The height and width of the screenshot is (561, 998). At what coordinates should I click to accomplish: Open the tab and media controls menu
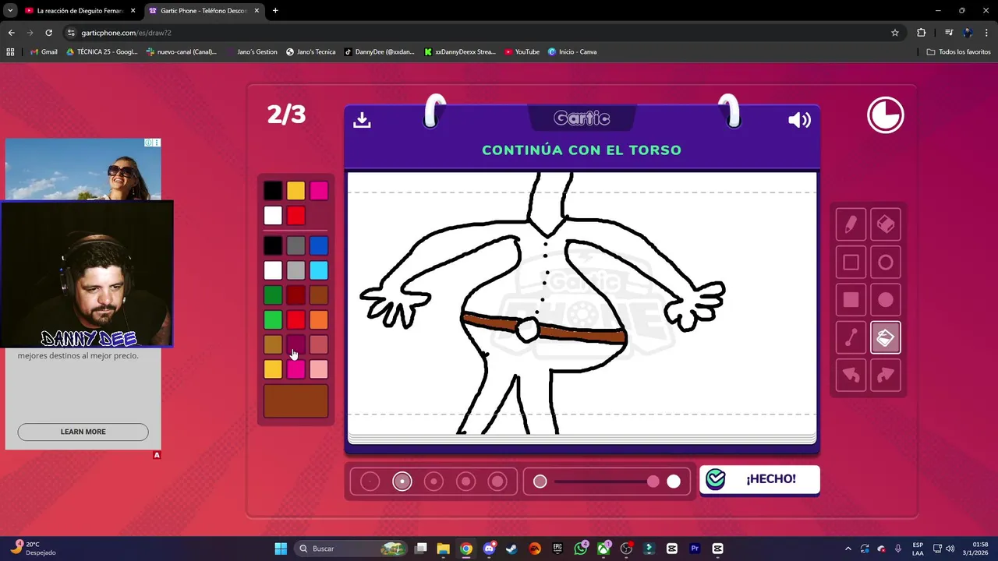click(x=948, y=33)
